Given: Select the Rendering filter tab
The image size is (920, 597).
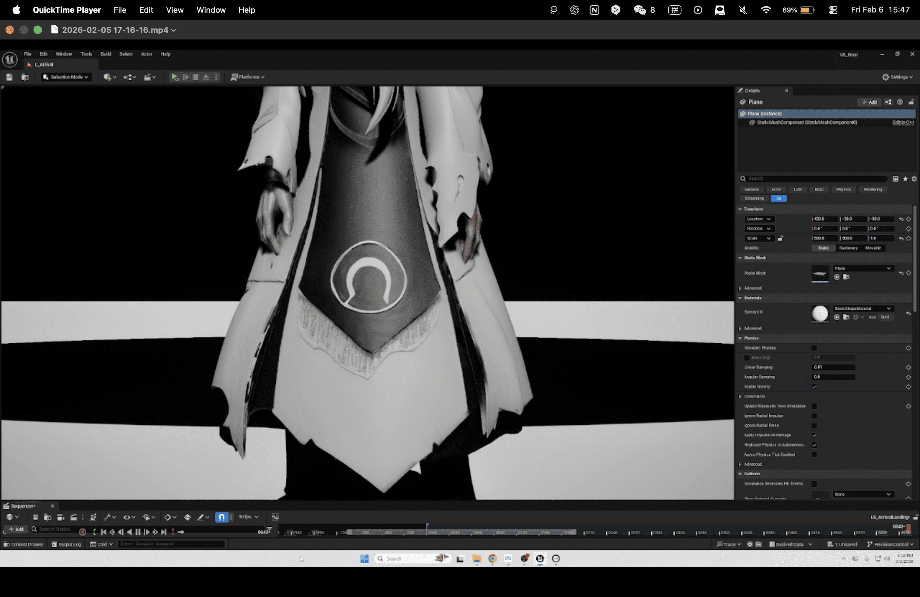Looking at the screenshot, I should [x=873, y=189].
